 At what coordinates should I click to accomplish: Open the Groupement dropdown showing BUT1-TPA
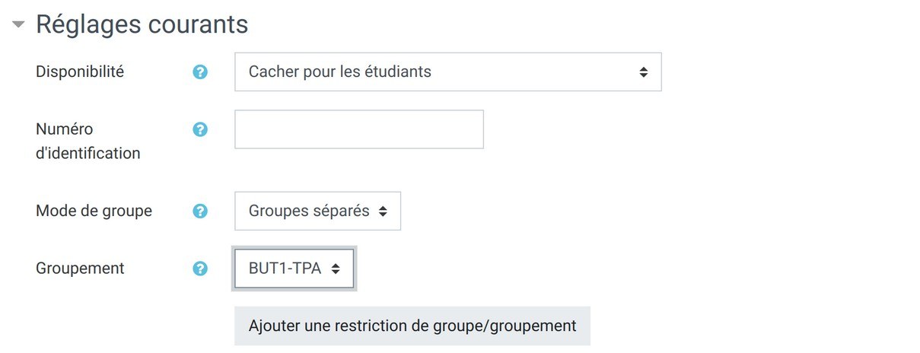294,269
